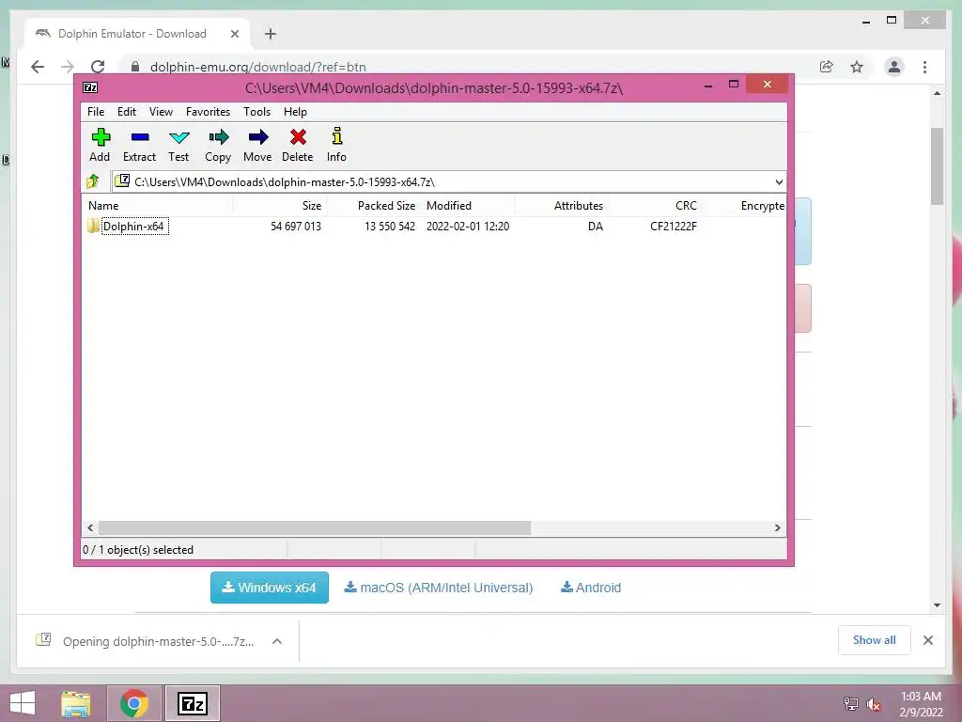The height and width of the screenshot is (722, 962).
Task: Click the Add toolbar icon in 7-Zip
Action: (x=100, y=145)
